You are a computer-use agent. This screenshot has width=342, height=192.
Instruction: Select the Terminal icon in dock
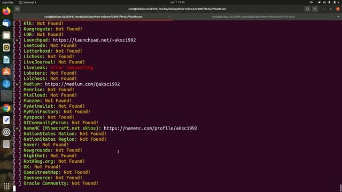(x=6, y=96)
